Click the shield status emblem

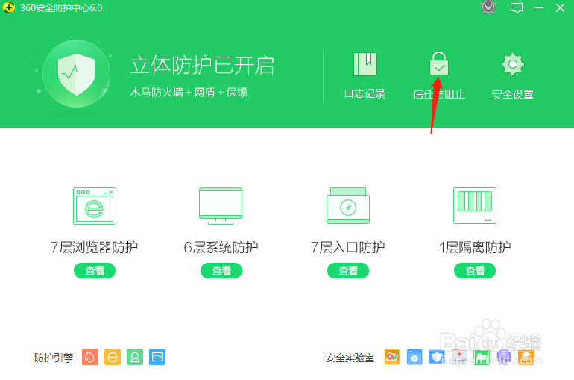[x=77, y=74]
